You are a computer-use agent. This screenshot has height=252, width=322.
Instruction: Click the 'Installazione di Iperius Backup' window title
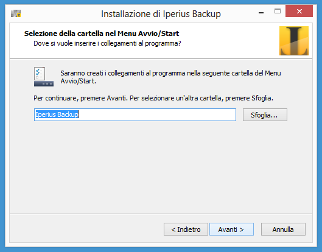[x=161, y=14]
